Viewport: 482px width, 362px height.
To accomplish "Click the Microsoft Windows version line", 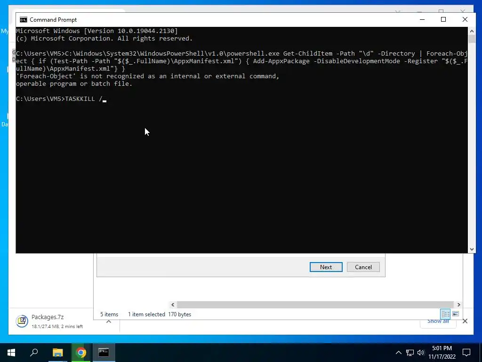I will (97, 31).
